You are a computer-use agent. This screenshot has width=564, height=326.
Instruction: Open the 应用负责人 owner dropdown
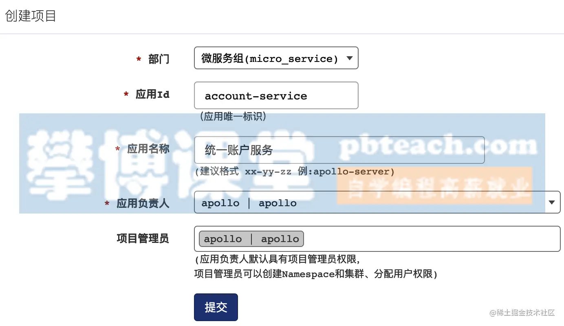(377, 202)
